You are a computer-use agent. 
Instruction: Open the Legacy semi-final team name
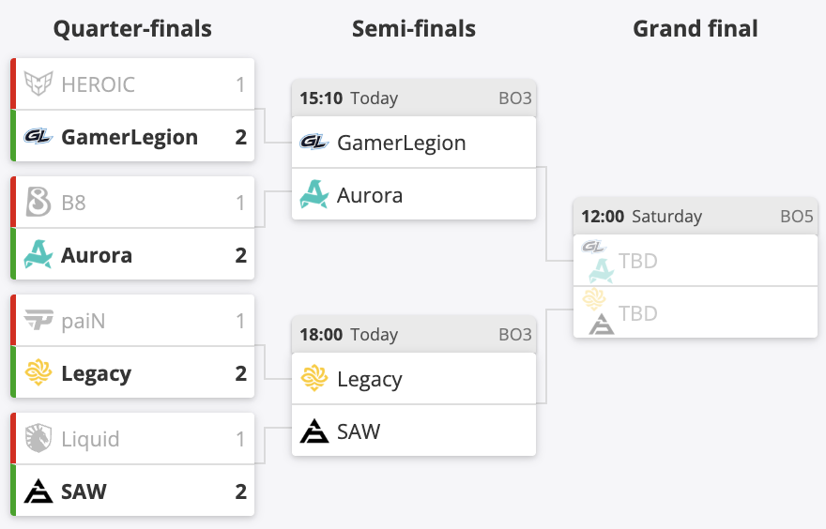click(369, 379)
